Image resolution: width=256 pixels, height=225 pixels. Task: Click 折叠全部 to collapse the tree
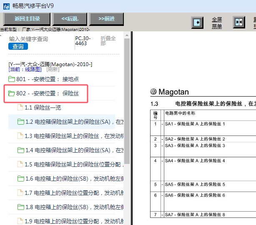click(x=108, y=41)
